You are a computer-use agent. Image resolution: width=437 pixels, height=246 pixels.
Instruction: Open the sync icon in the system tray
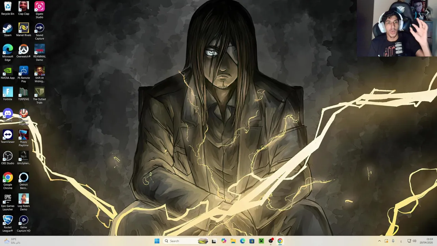click(x=386, y=241)
